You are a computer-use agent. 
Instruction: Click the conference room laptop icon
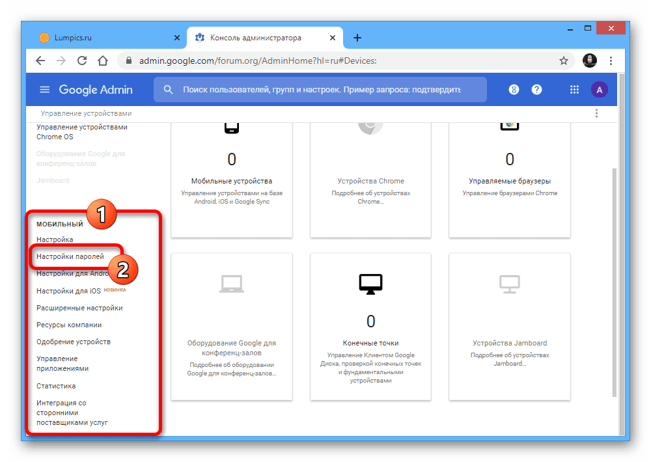point(232,284)
